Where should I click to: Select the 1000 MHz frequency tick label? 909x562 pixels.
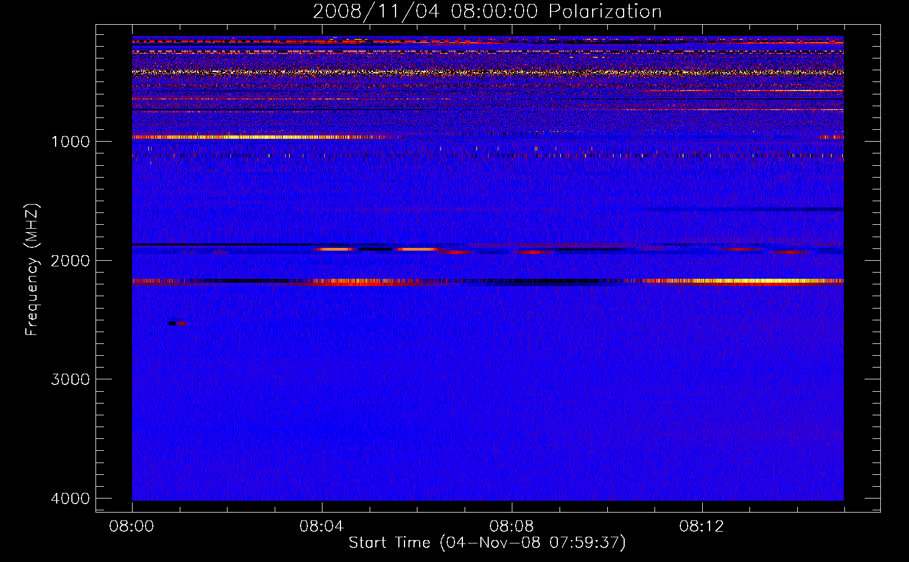click(70, 142)
